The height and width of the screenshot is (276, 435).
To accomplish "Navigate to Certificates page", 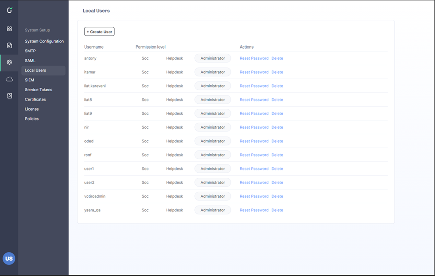I will (35, 100).
